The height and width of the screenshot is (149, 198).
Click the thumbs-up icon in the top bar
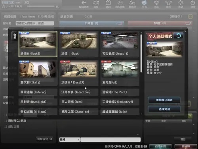[132, 3]
